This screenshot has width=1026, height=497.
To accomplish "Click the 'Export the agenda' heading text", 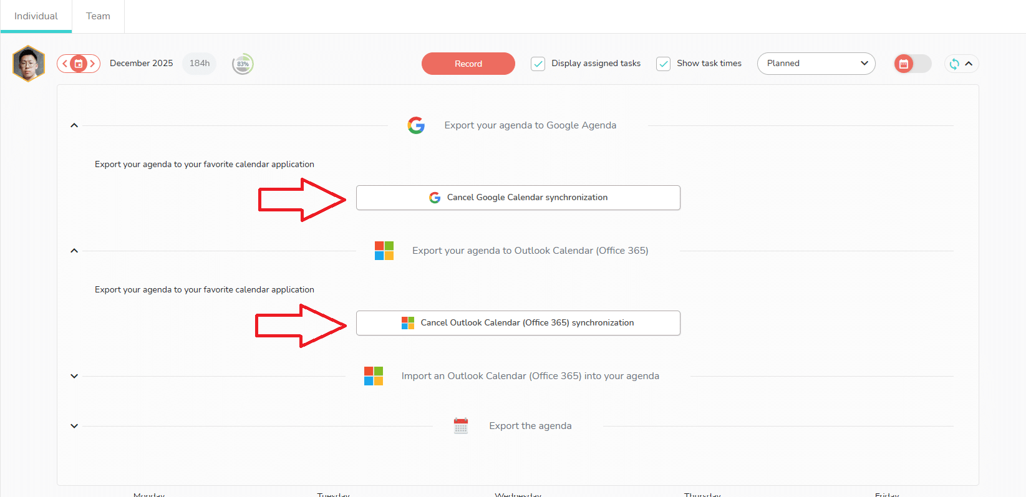I will point(530,426).
